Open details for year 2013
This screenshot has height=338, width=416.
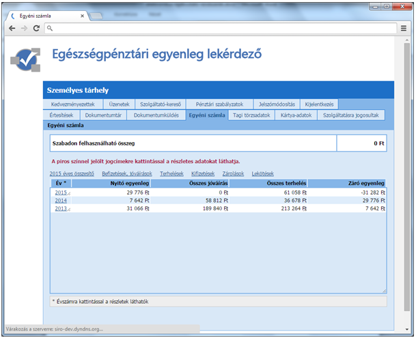61,208
